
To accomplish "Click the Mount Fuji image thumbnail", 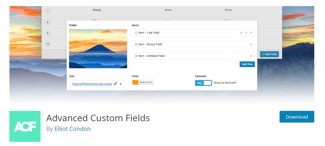I will tap(98, 48).
